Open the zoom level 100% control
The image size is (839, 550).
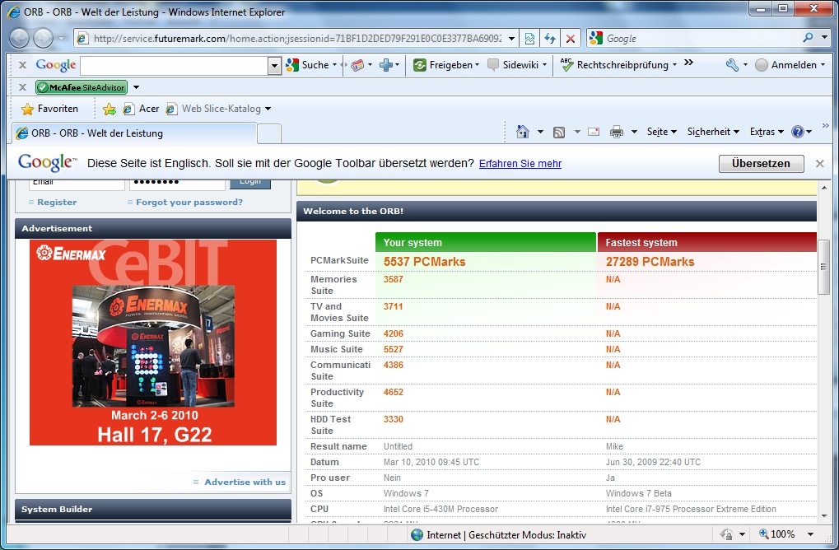click(x=777, y=534)
